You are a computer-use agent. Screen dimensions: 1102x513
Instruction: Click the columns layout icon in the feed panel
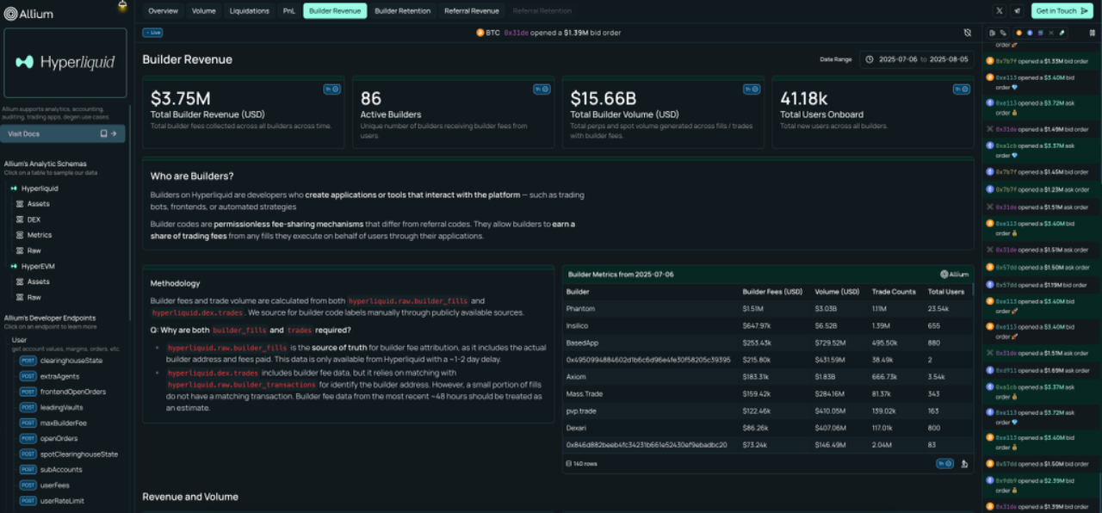1093,33
